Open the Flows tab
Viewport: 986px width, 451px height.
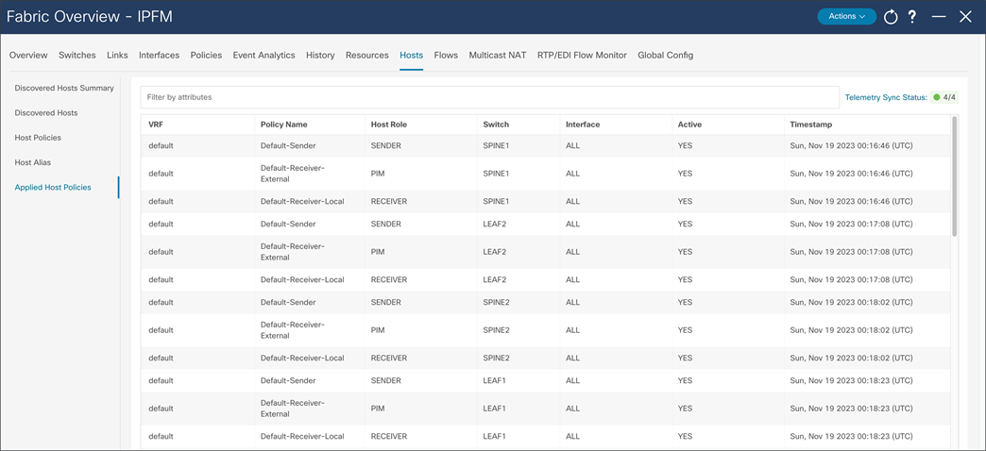pos(446,56)
